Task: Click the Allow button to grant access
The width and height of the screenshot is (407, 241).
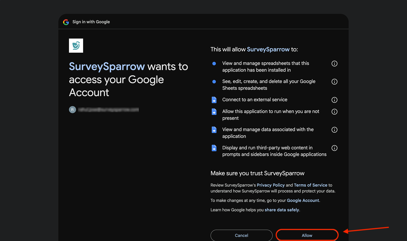Action: (307, 235)
